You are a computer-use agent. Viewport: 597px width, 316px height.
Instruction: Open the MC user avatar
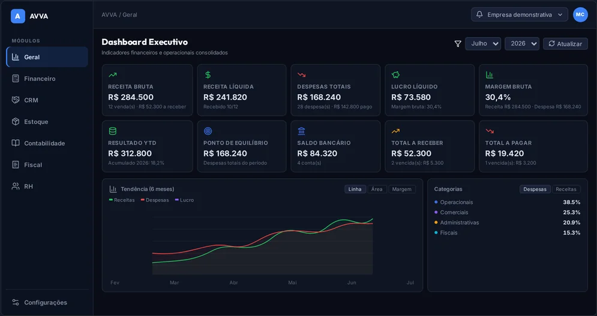(580, 14)
